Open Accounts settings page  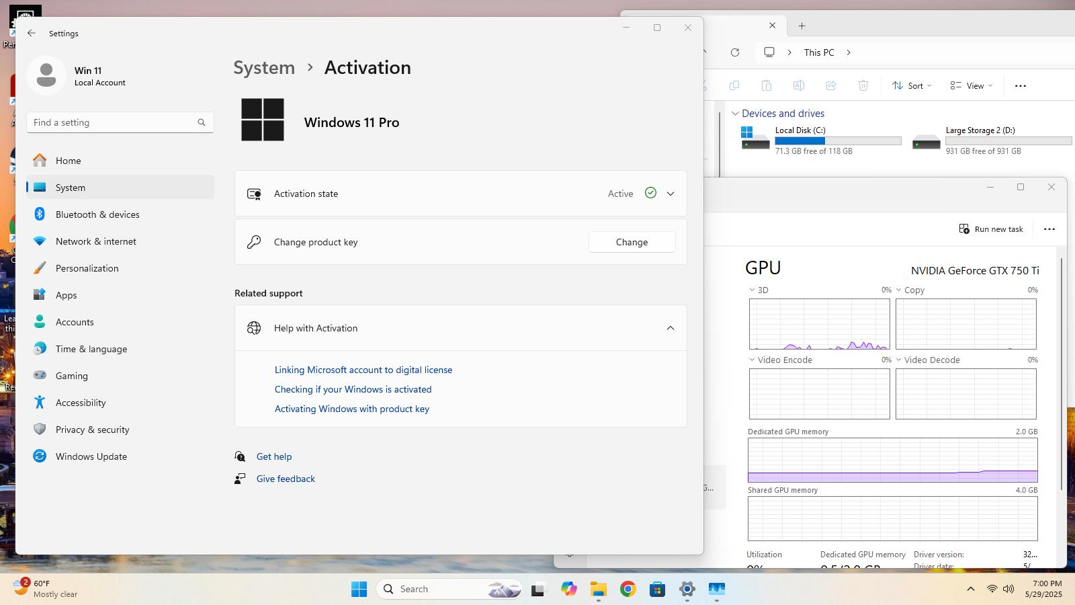(120, 322)
